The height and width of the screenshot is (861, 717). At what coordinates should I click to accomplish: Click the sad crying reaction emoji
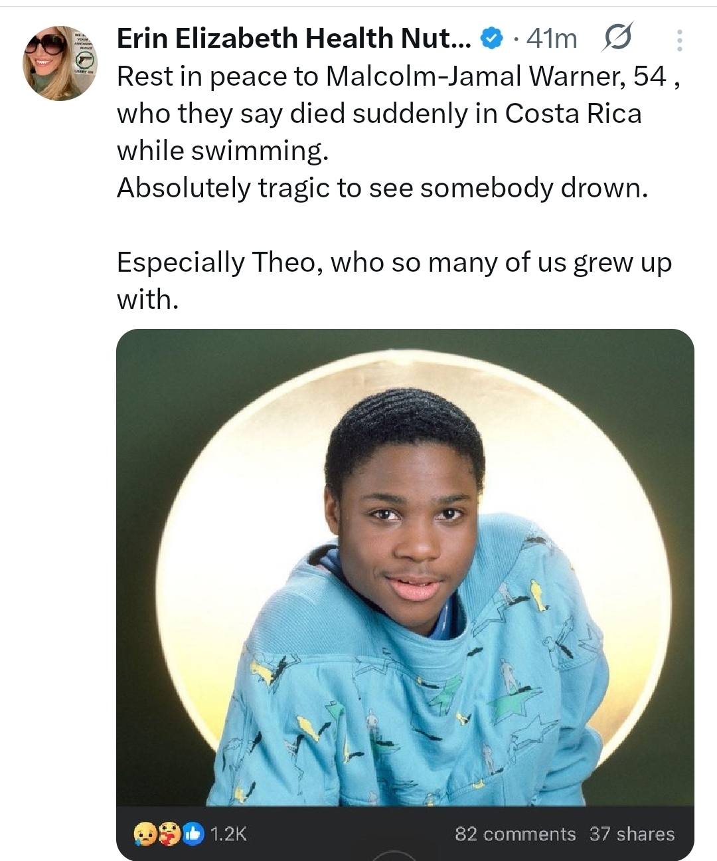click(x=143, y=833)
